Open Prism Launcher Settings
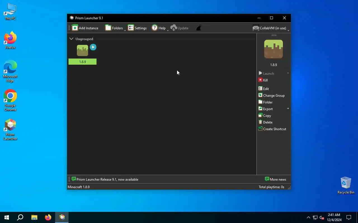 137,28
